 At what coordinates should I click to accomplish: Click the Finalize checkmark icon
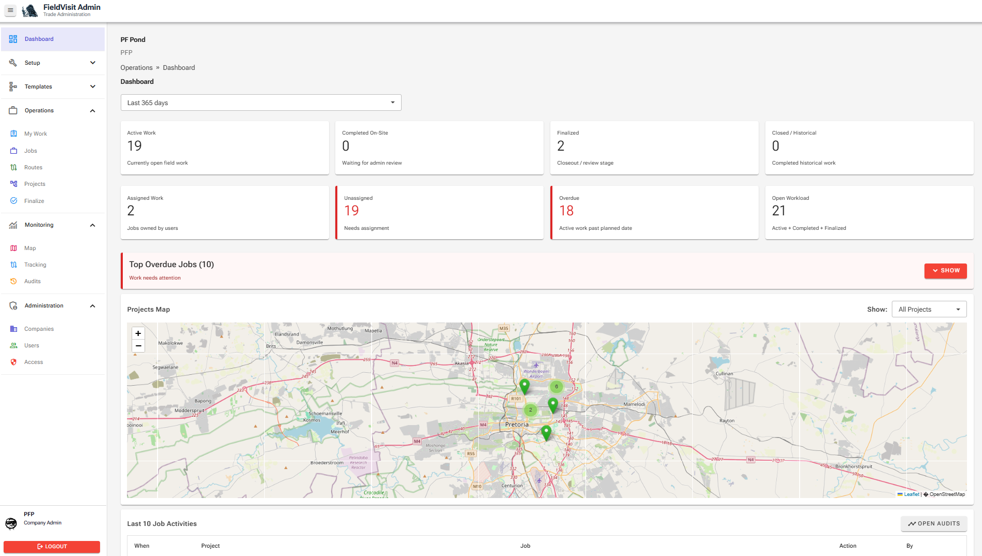[x=13, y=201]
